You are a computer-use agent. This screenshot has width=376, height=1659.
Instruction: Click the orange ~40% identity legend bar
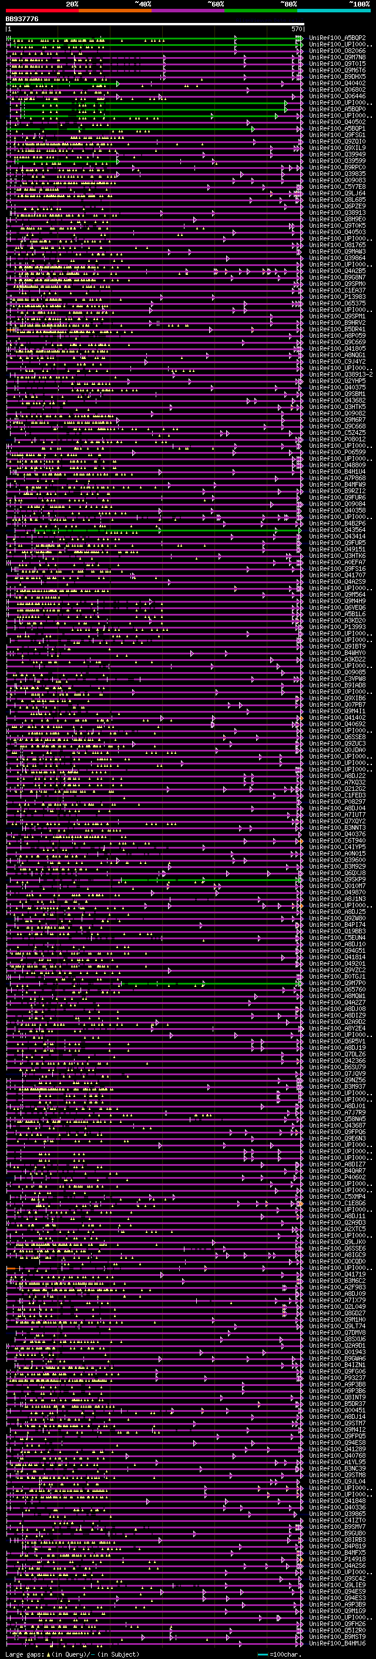click(x=115, y=11)
